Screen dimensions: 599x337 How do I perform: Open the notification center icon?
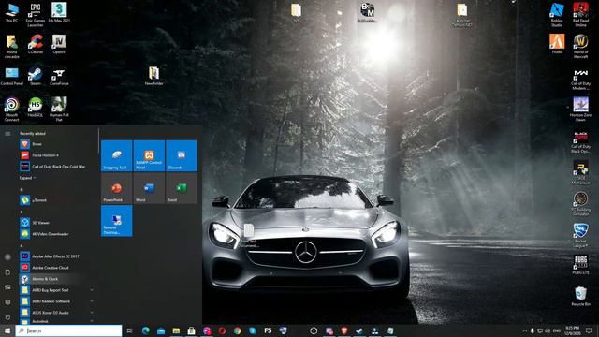pos(589,330)
